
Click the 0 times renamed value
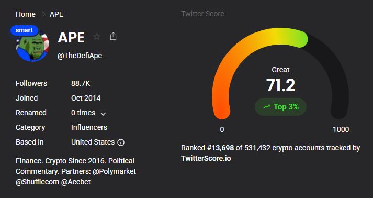(x=83, y=113)
